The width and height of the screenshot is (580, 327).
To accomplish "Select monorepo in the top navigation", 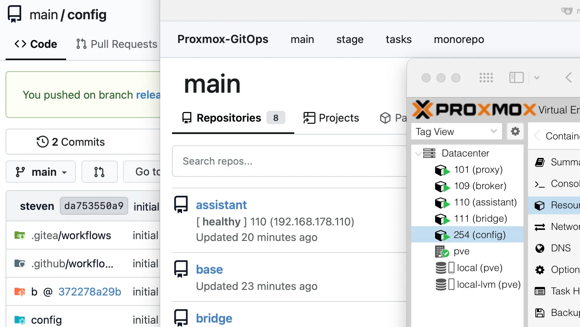I will click(x=459, y=39).
